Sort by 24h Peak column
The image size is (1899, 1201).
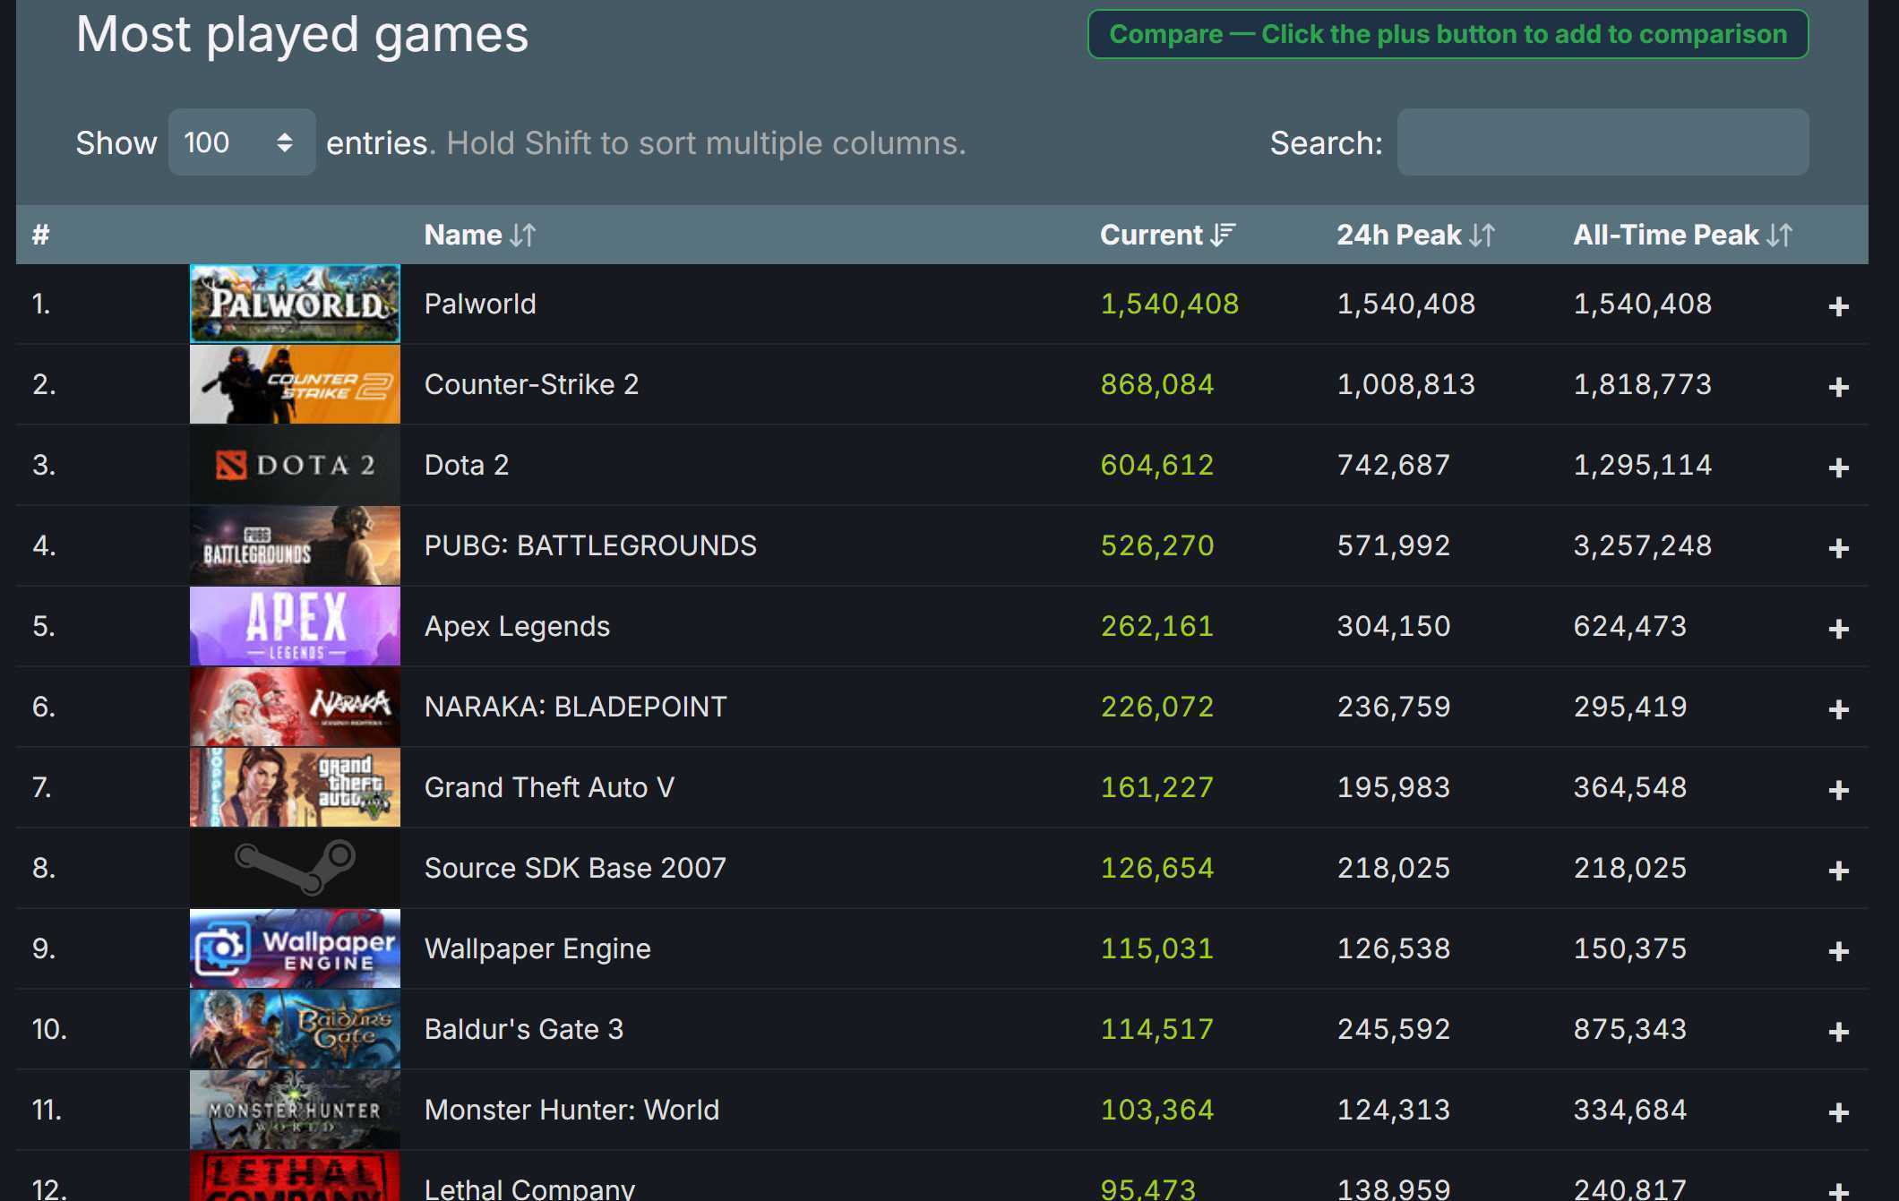click(x=1415, y=235)
